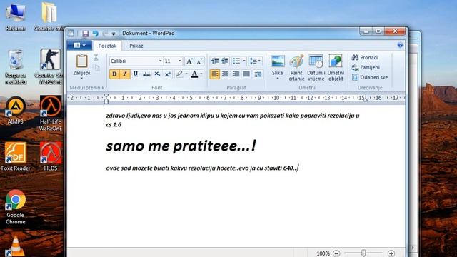Select the Recycle Bin desktop icon
This screenshot has width=457, height=257.
coord(16,67)
